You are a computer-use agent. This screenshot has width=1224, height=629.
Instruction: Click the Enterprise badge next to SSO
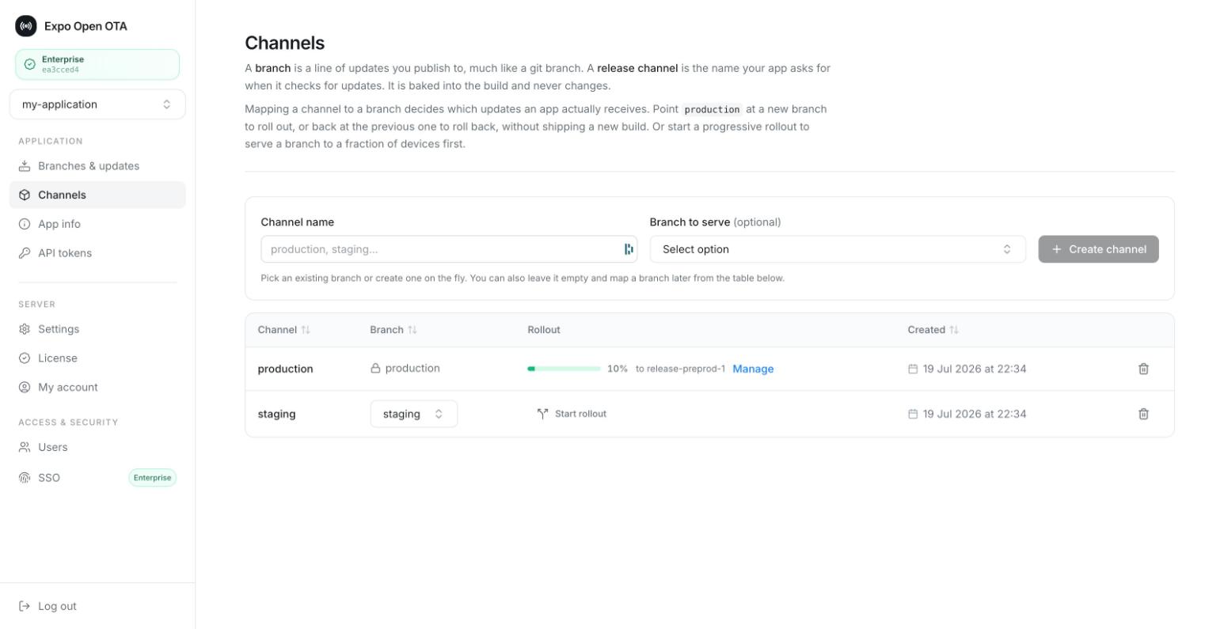152,478
